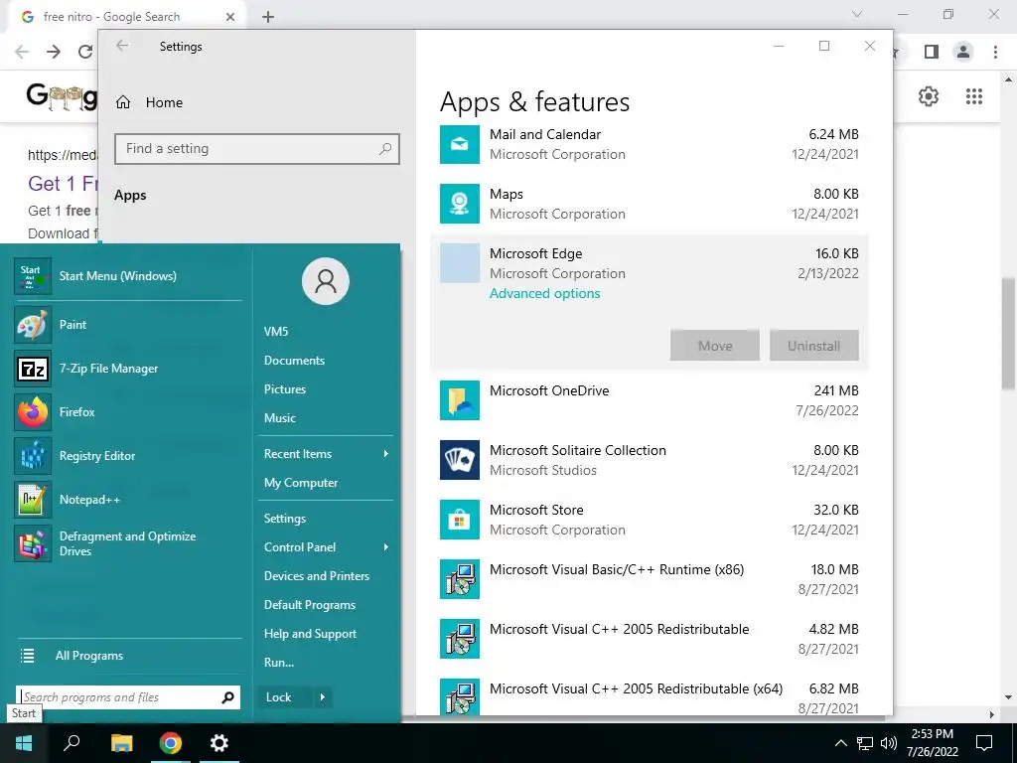Show hidden system tray icons
Screen dimensions: 1017x763
pos(840,743)
